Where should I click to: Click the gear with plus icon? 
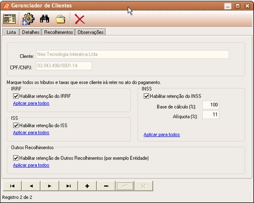pyautogui.click(x=28, y=19)
